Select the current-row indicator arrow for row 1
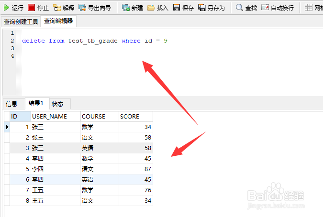 [x=7, y=127]
